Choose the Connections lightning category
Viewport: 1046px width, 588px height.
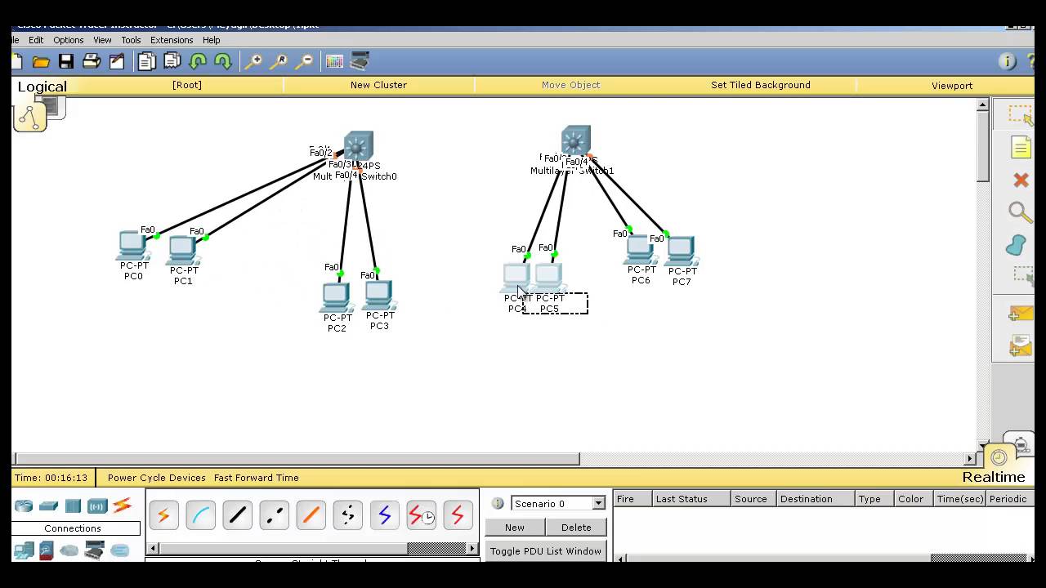(x=123, y=506)
